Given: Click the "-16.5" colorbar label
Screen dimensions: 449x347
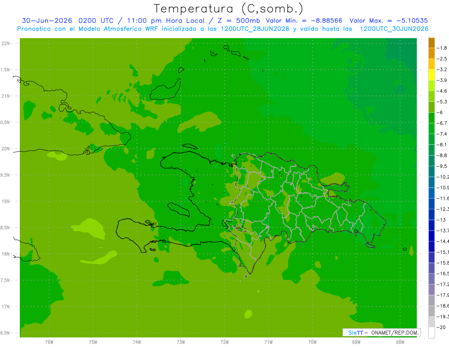Looking at the screenshot, I should point(443,274).
